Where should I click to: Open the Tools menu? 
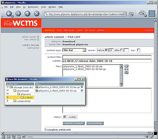point(43,7)
